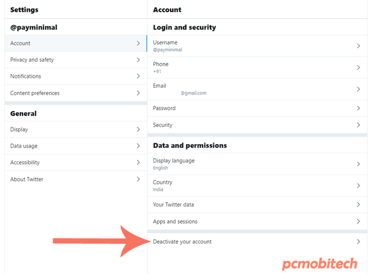368x274 pixels.
Task: Click the Notifications row chevron
Action: click(139, 77)
